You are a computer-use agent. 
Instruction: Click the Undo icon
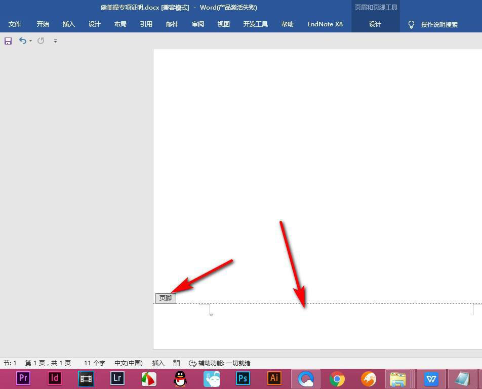[22, 41]
